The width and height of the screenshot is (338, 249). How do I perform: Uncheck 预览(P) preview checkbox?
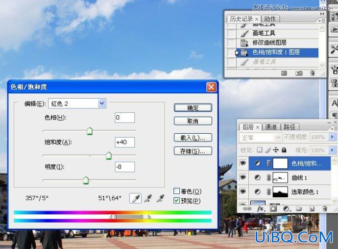(176, 201)
